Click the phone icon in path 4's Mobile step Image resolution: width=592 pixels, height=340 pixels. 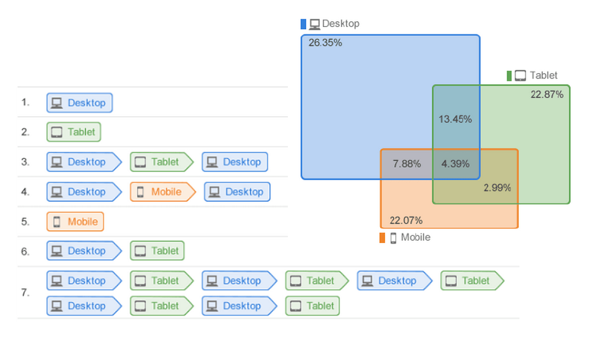(140, 192)
